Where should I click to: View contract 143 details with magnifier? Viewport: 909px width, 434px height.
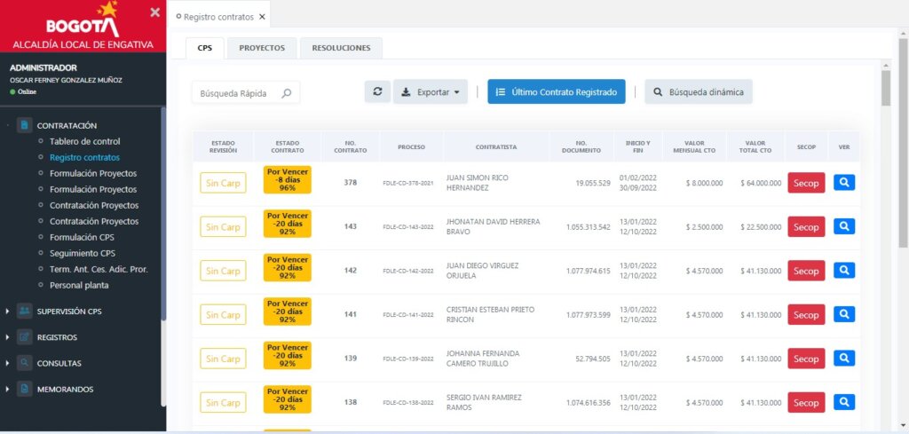[x=844, y=226]
